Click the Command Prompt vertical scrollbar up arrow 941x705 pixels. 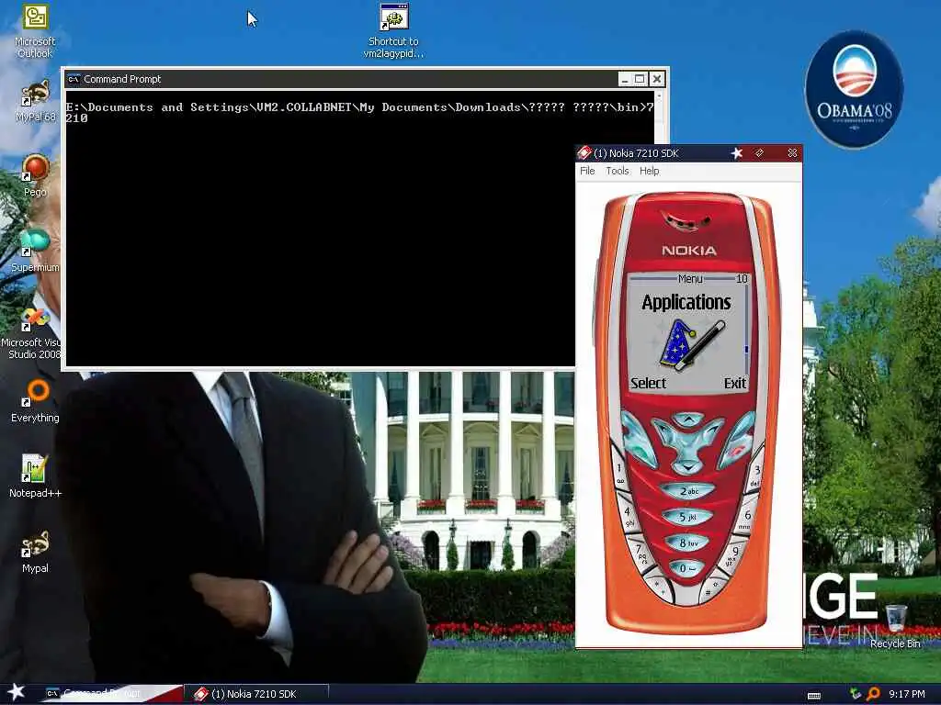(659, 95)
